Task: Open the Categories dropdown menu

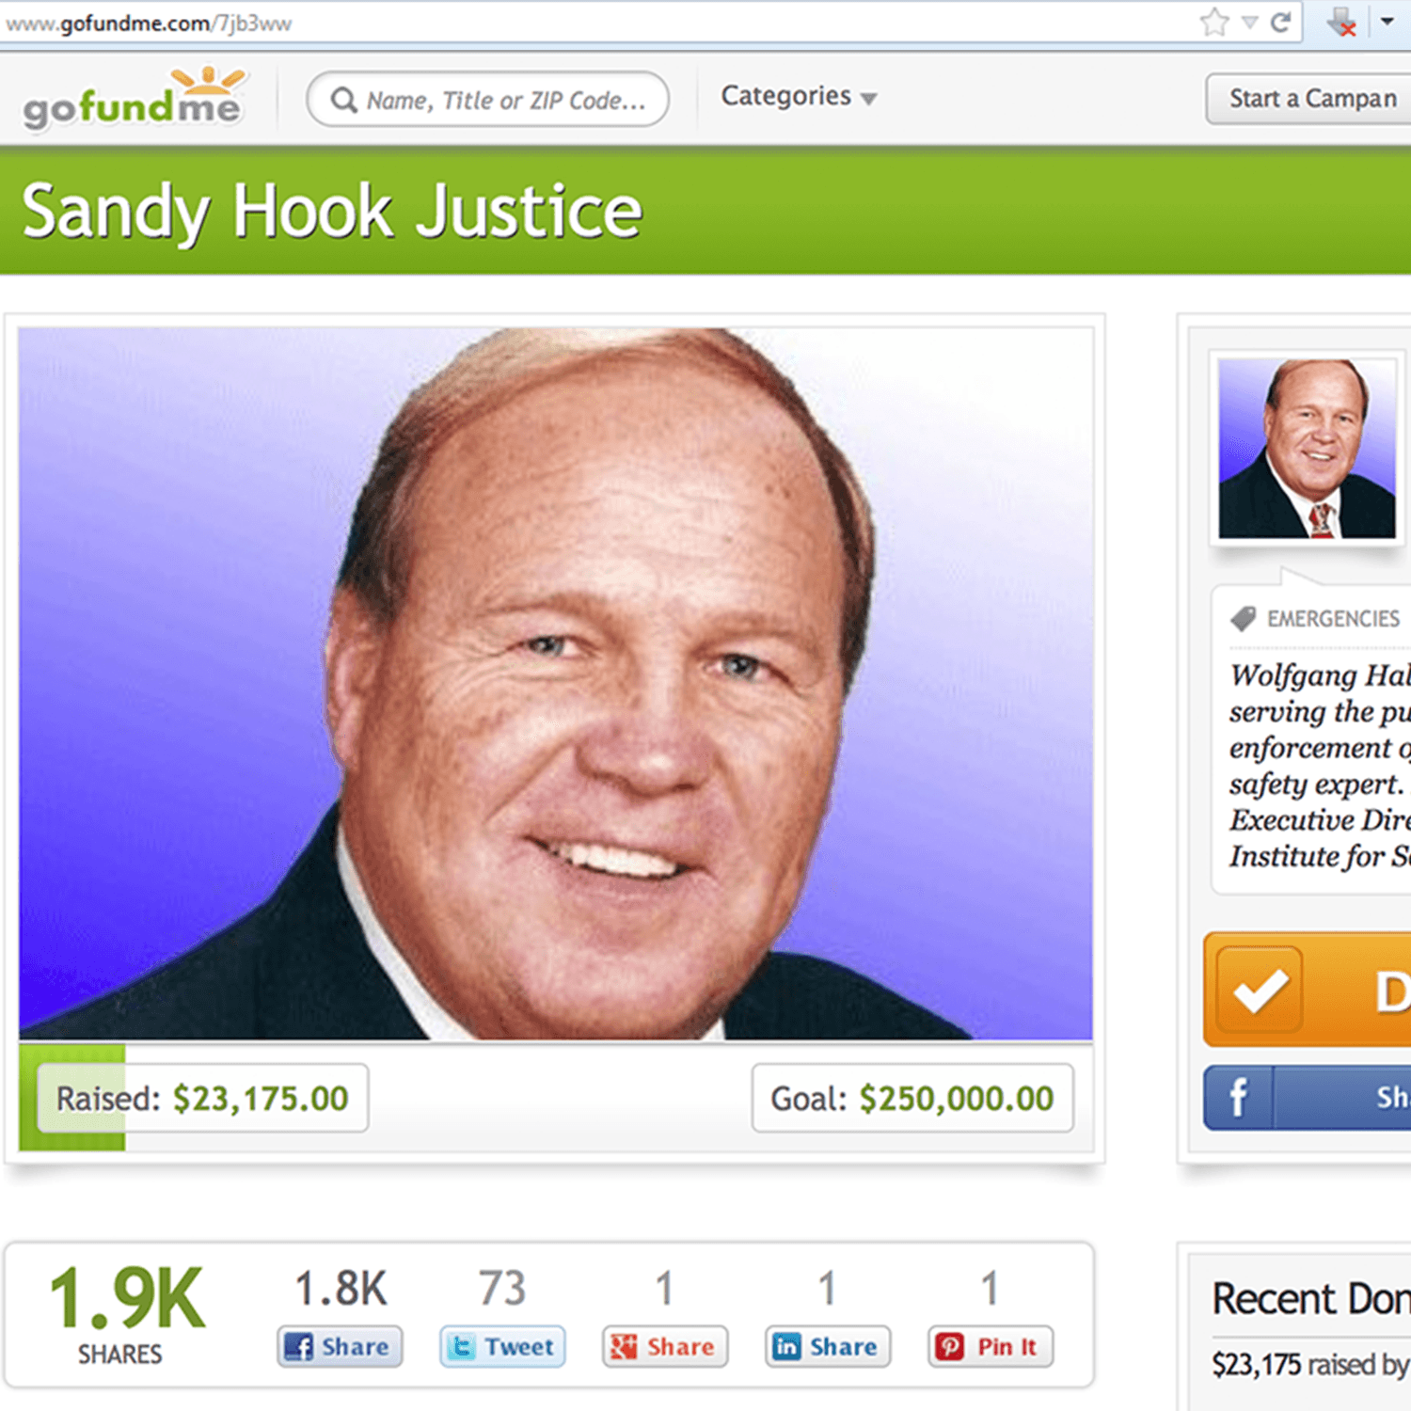Action: tap(799, 96)
